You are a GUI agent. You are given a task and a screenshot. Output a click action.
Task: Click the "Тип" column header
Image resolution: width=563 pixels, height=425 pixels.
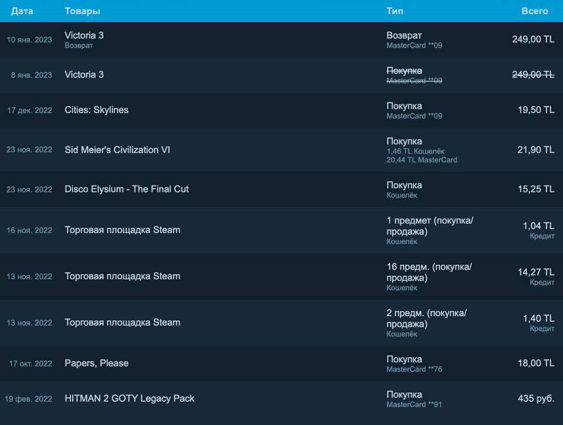tap(395, 11)
